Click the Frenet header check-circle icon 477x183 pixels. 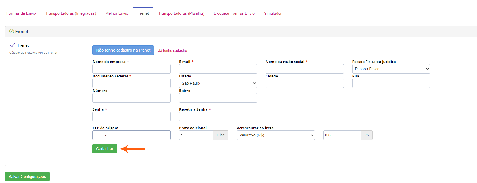[12, 31]
